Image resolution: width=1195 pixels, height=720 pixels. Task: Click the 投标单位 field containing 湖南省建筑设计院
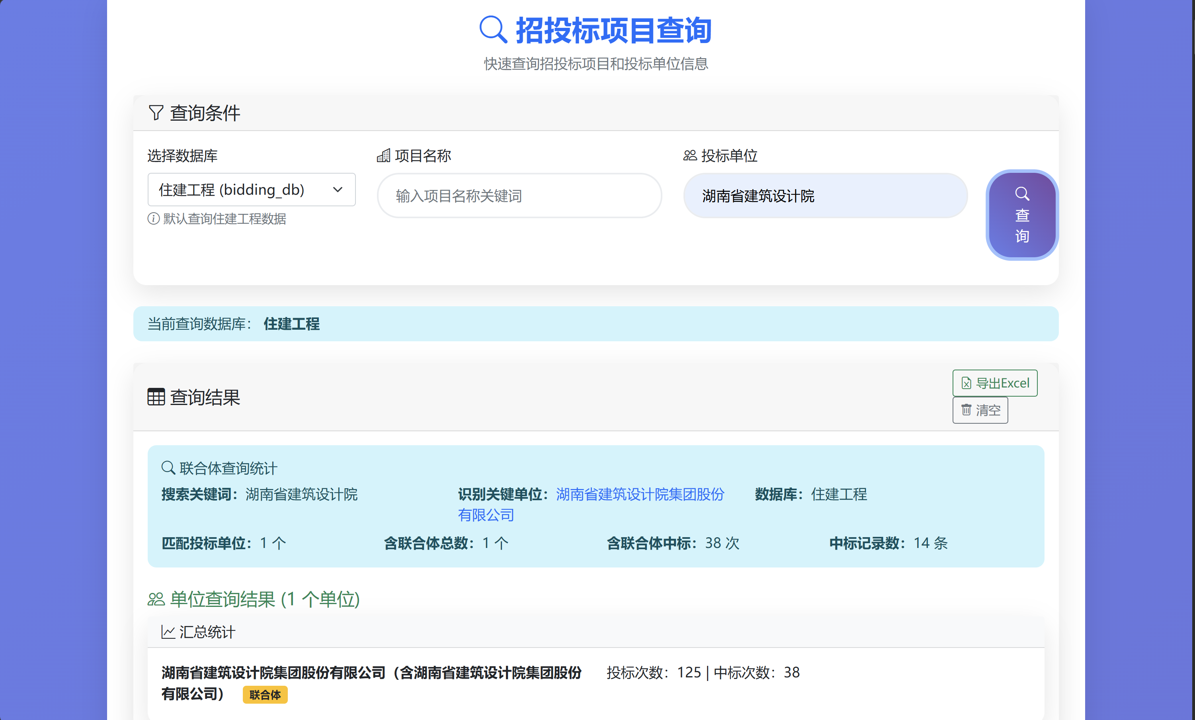coord(826,196)
